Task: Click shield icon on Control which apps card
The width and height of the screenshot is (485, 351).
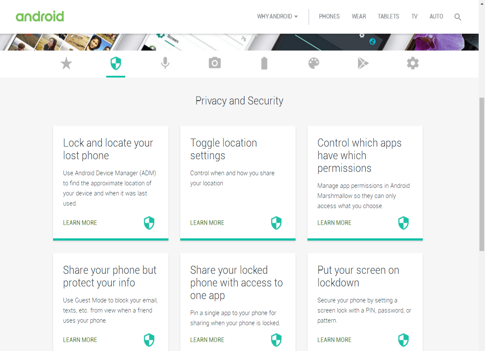Action: (x=403, y=223)
